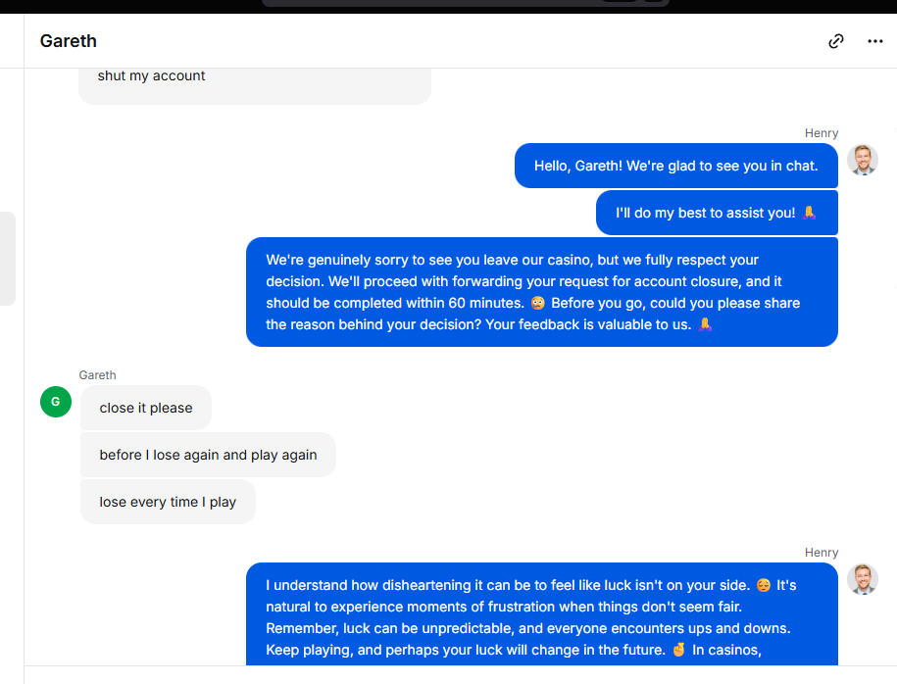Click Gareth's green G avatar
Screen dimensions: 897x684
pyautogui.click(x=56, y=401)
